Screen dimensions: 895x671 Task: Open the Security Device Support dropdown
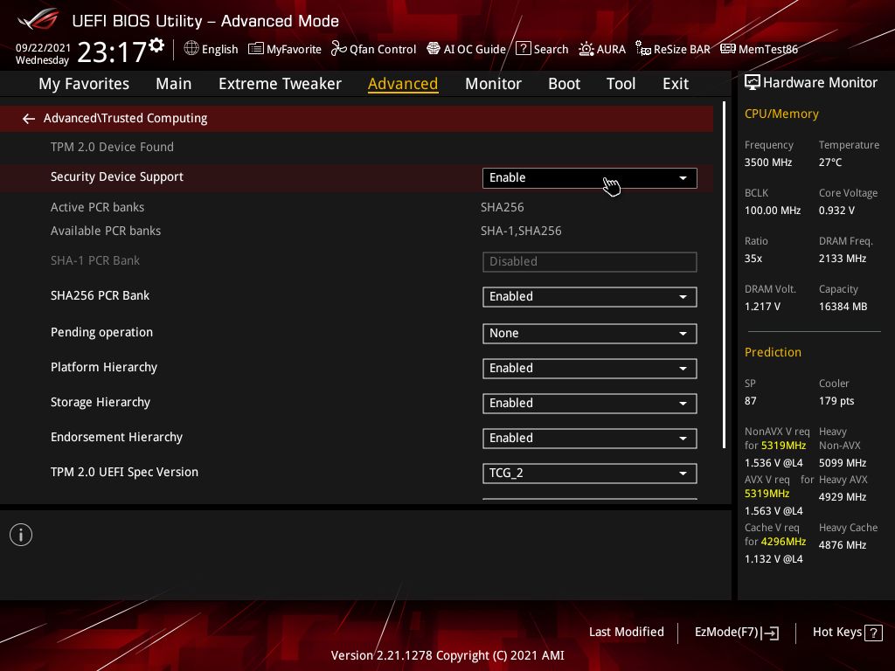(x=590, y=178)
